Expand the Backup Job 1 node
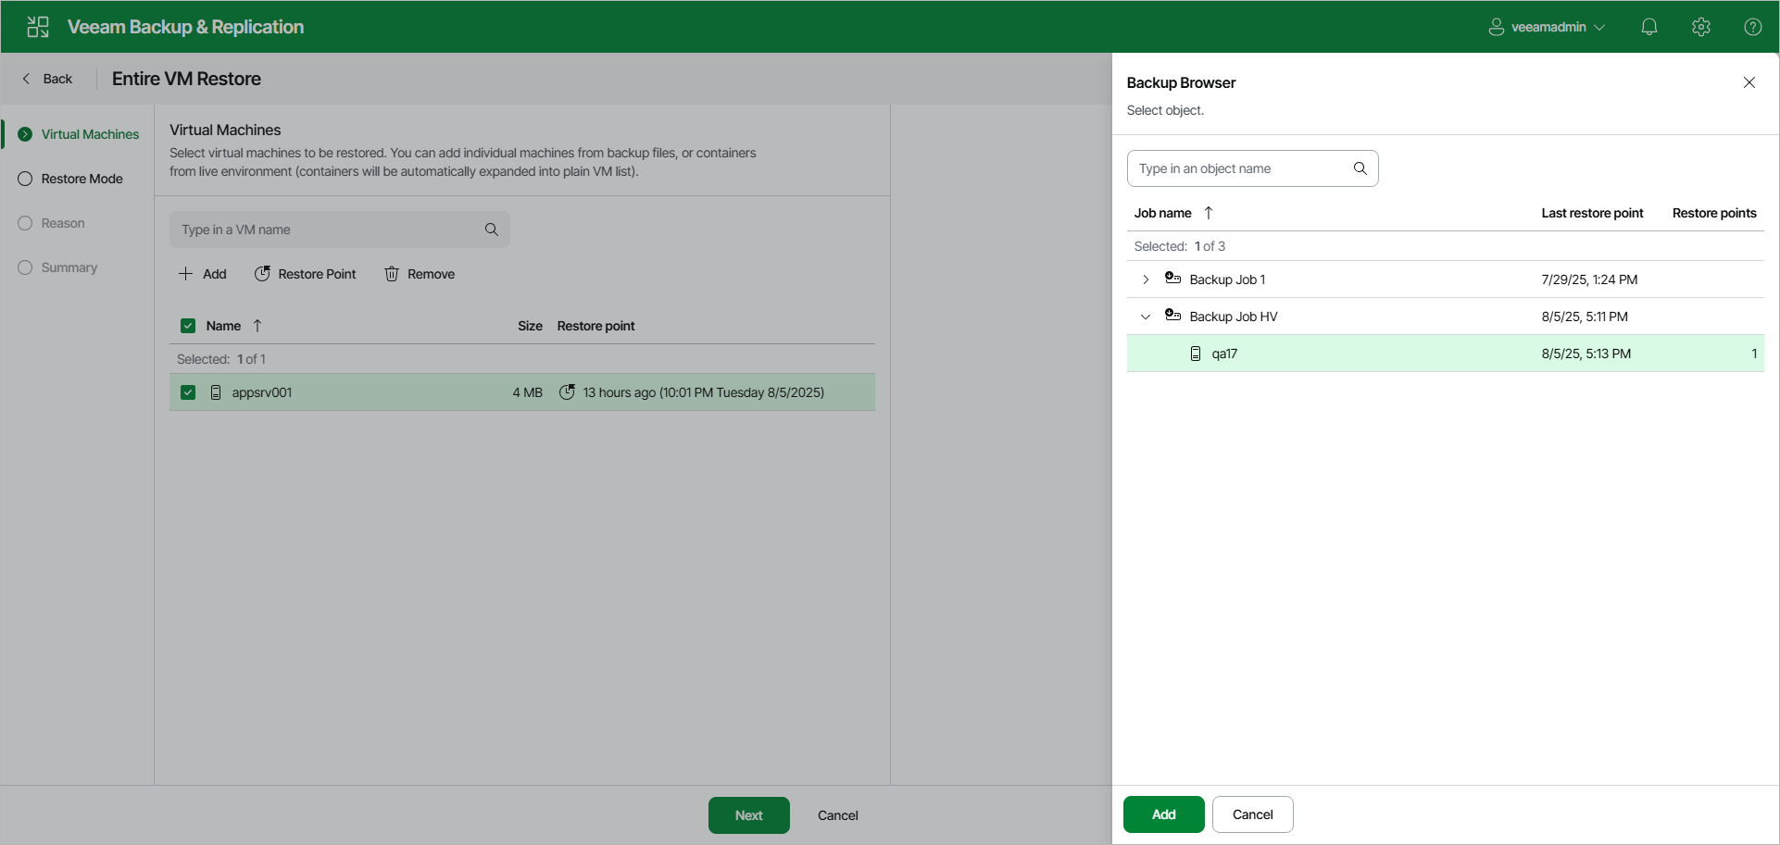The height and width of the screenshot is (845, 1780). (x=1146, y=280)
